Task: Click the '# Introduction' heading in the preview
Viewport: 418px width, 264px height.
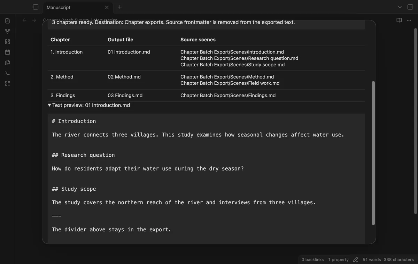Action: tap(74, 121)
